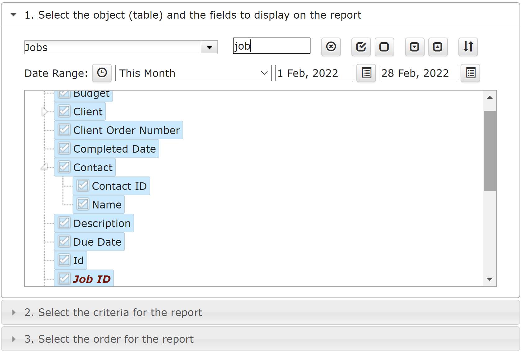The image size is (522, 353).
Task: Select the Job ID field label
Action: pos(92,279)
